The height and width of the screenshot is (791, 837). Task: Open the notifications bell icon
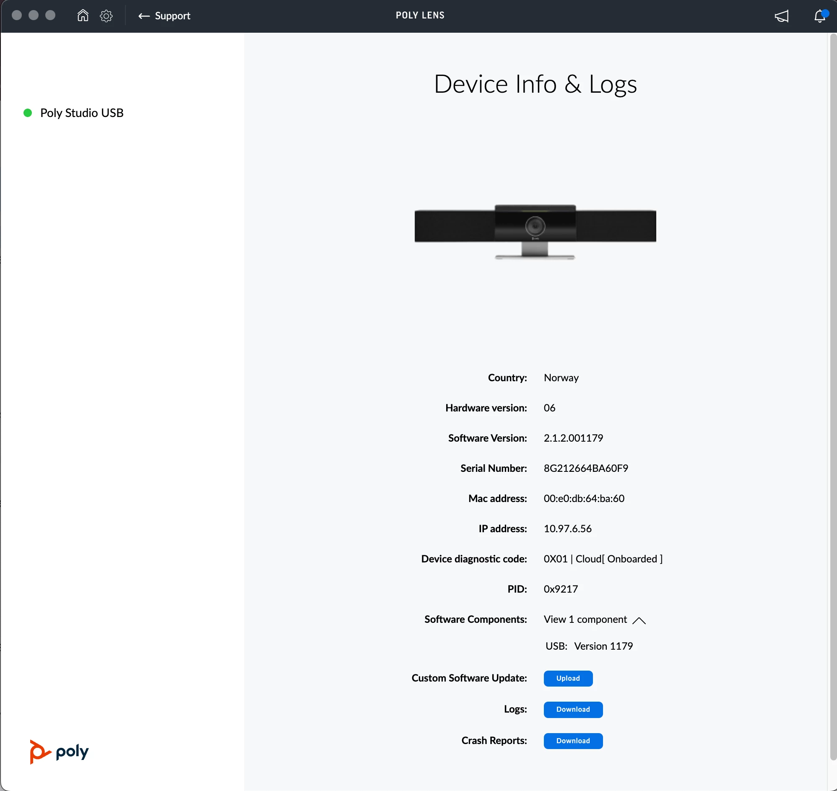[819, 16]
